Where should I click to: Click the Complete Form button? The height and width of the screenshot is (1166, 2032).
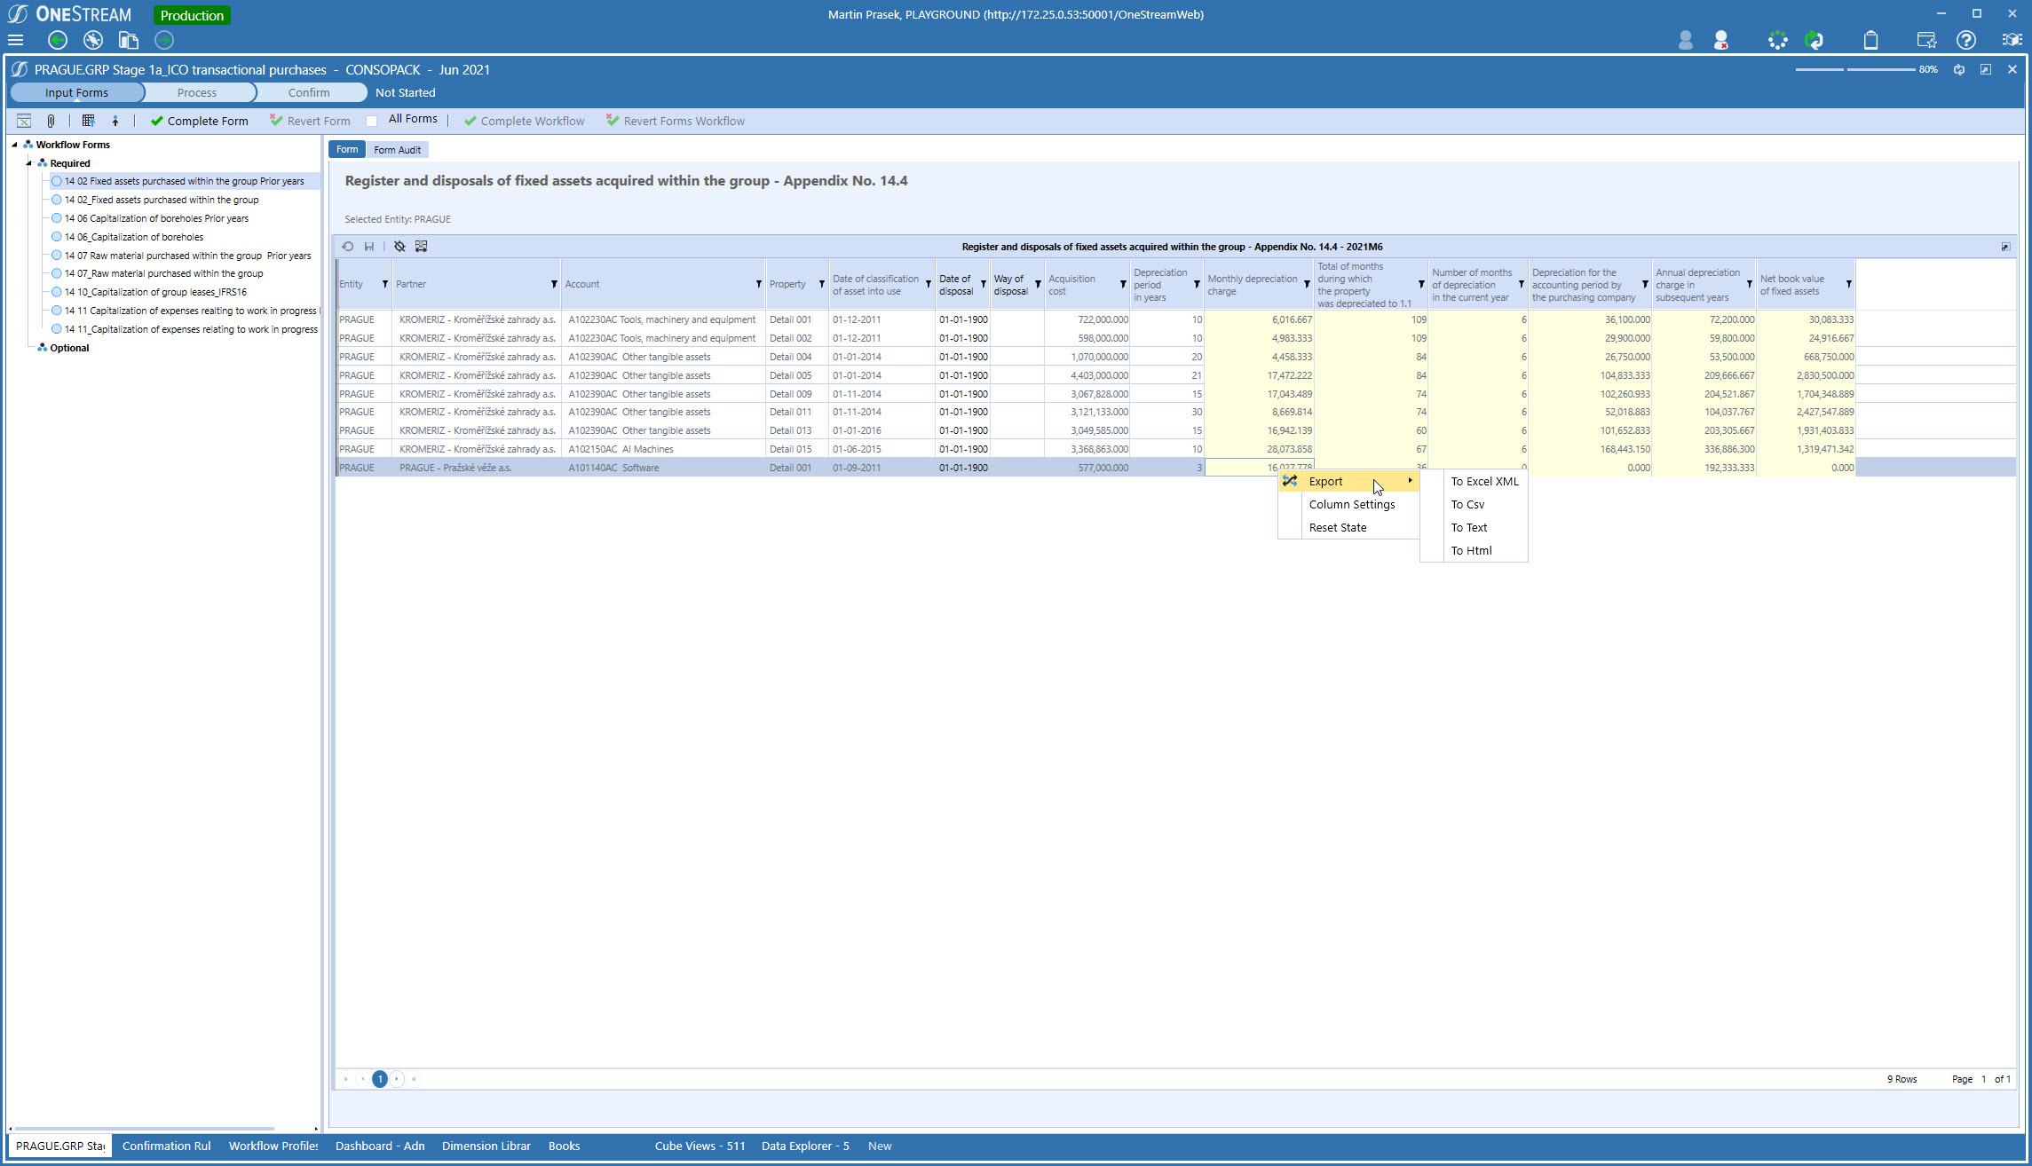pyautogui.click(x=200, y=121)
